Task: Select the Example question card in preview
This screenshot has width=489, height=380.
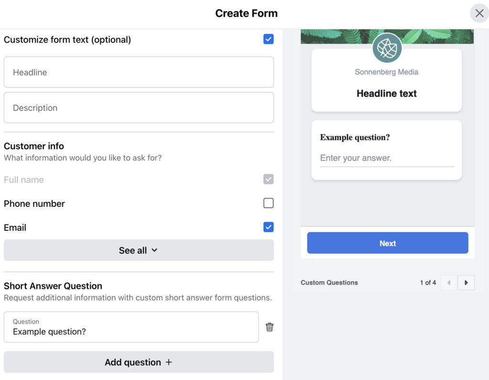Action: point(387,150)
